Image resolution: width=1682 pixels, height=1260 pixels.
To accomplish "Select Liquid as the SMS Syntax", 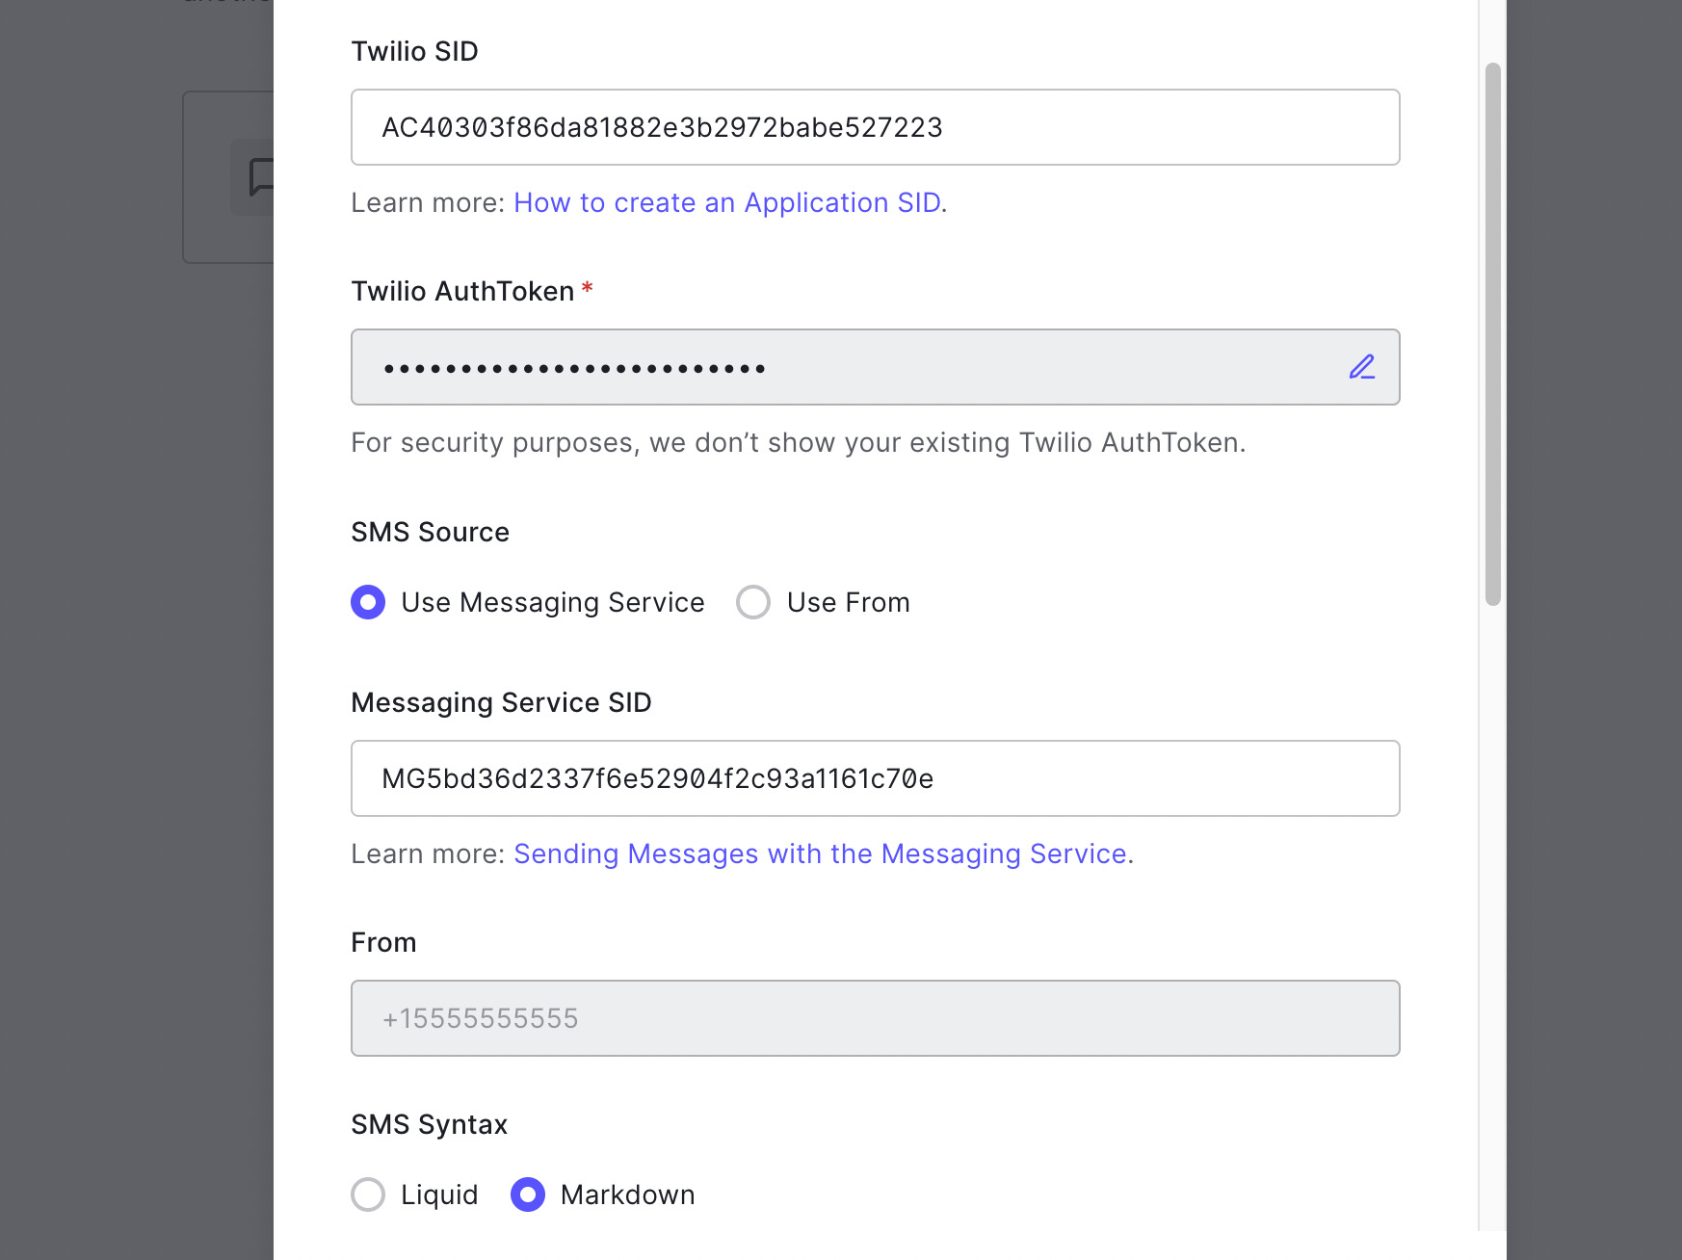I will tap(367, 1194).
